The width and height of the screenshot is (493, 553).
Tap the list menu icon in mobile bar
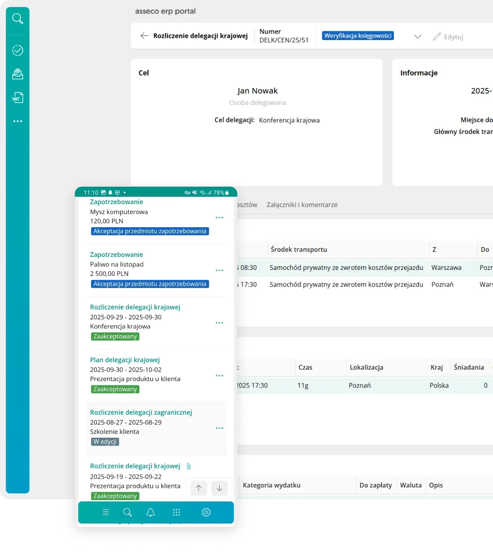106,512
